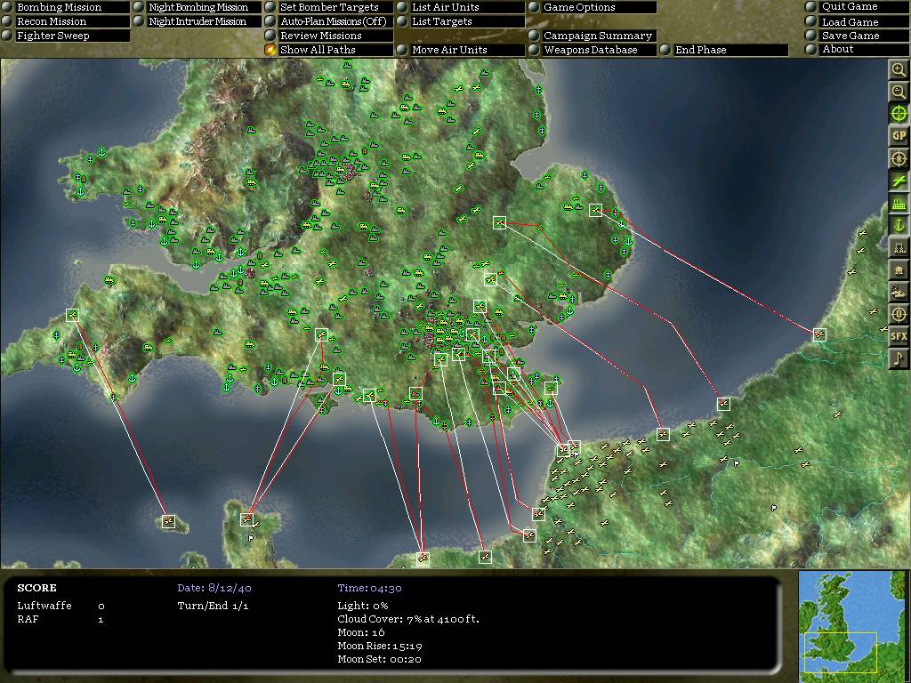This screenshot has height=683, width=911.
Task: Toggle music with the note icon
Action: (899, 358)
